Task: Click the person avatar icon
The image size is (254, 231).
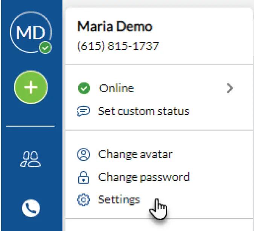Action: [x=84, y=154]
